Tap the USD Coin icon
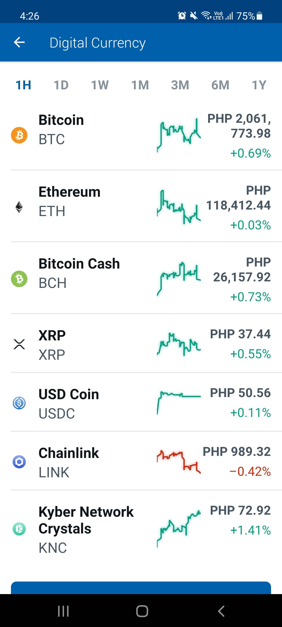282x627 pixels. [x=19, y=403]
